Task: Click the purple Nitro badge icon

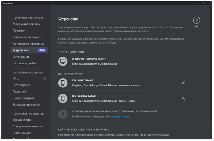Action: coord(44,79)
